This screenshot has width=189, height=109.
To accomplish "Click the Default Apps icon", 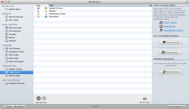I will click(x=7, y=76).
